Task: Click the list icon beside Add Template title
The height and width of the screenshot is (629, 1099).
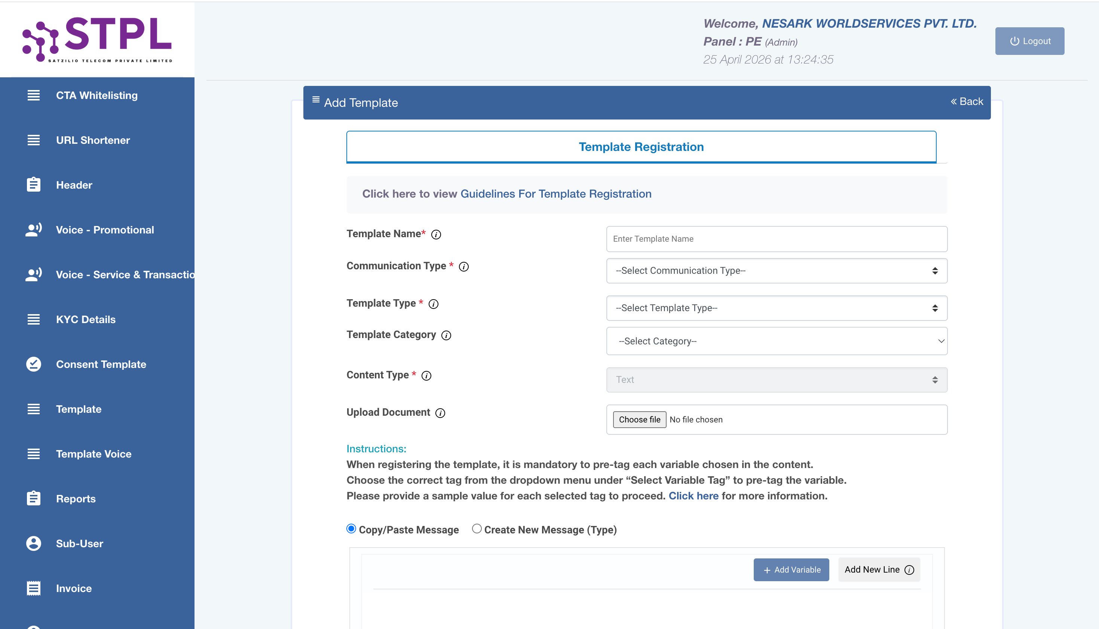Action: click(x=316, y=99)
